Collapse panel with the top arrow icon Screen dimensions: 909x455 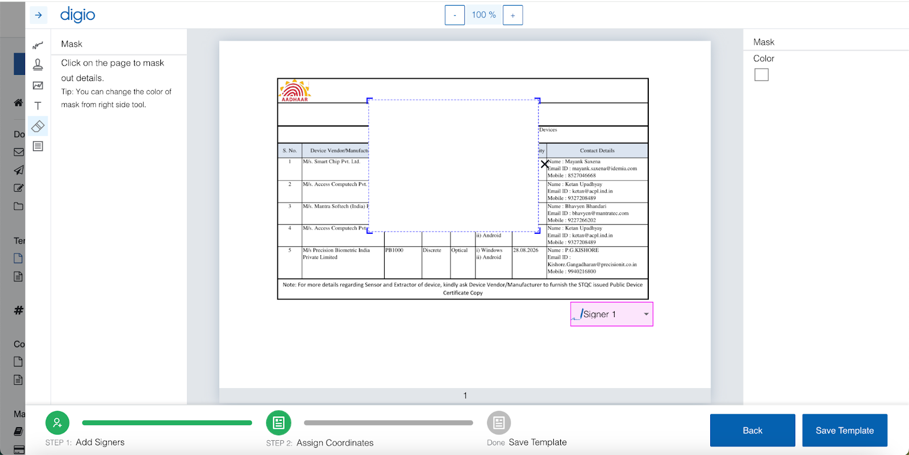[x=38, y=15]
